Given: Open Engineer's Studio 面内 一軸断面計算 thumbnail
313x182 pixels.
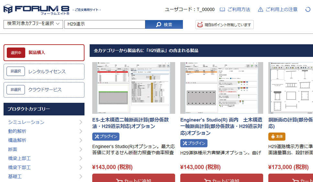Looking at the screenshot, I should (x=222, y=88).
